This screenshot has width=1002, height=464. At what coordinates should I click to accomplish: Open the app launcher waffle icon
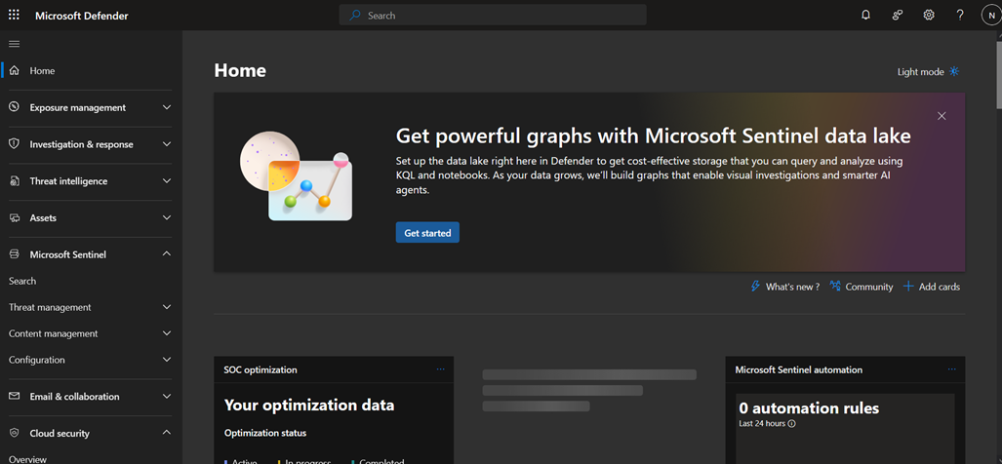click(14, 15)
